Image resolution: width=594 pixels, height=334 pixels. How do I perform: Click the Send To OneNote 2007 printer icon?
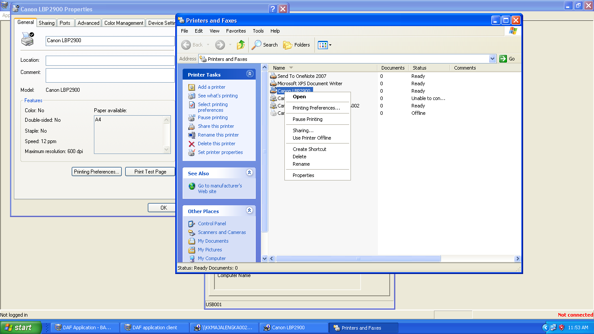273,76
